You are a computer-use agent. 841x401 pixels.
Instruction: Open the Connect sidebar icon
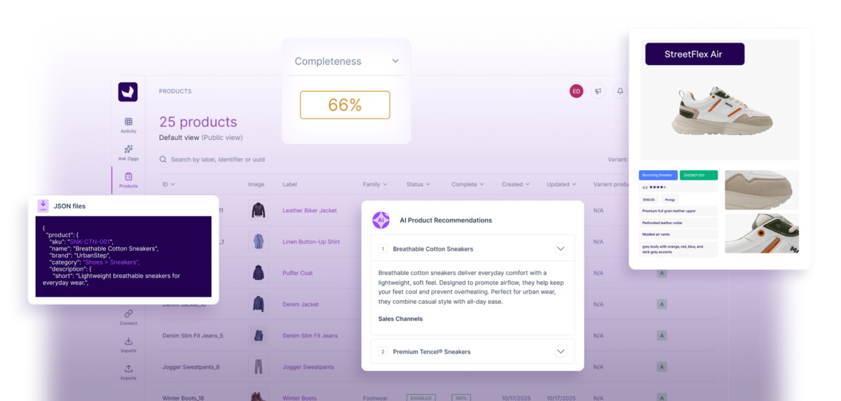pos(128,317)
